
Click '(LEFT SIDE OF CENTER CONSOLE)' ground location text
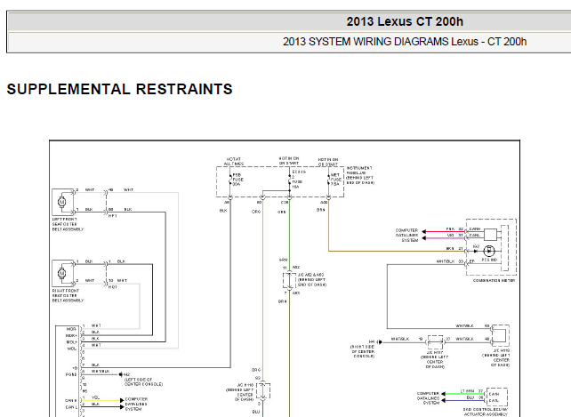[x=143, y=381]
